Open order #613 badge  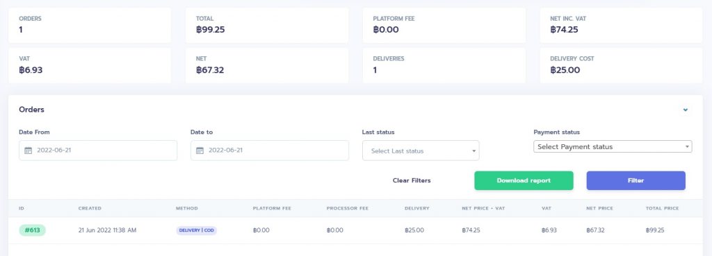[x=32, y=230]
